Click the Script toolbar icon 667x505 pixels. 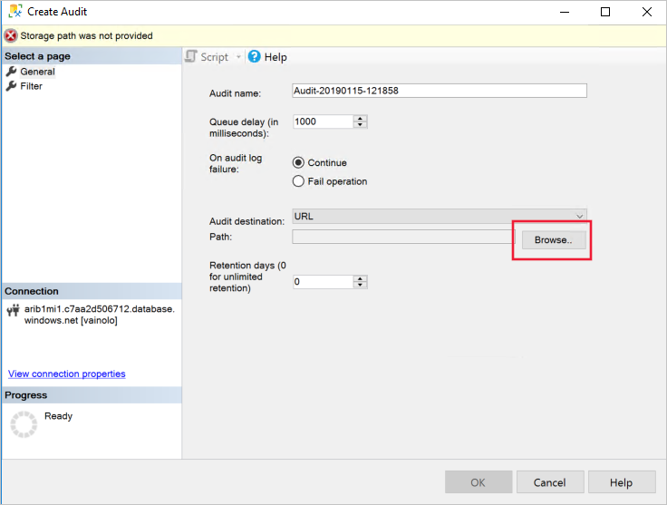point(191,56)
